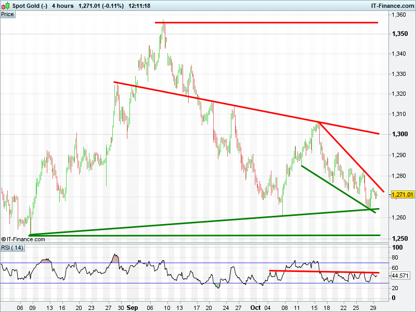Click the 1,280 price axis label

click(399, 176)
